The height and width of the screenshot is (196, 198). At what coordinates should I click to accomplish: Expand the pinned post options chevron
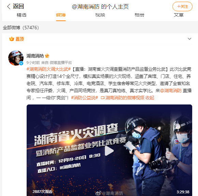189,39
